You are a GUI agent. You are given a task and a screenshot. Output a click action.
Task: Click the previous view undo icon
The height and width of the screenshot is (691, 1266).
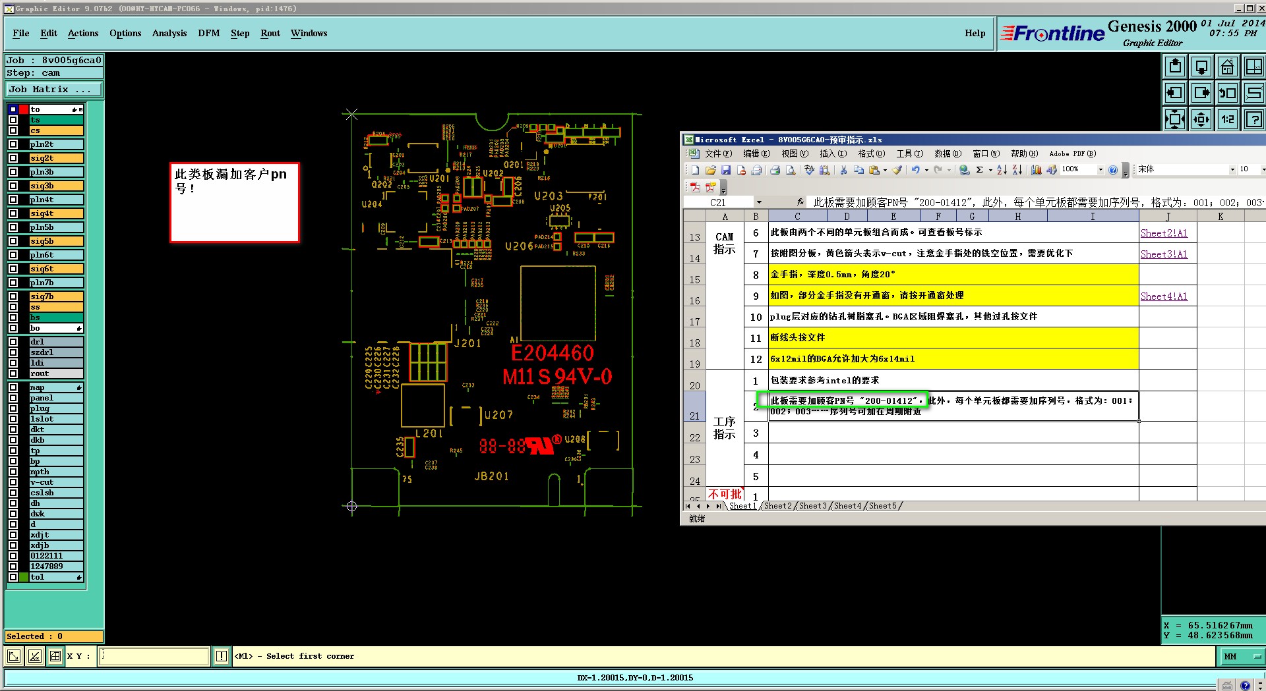point(1227,93)
